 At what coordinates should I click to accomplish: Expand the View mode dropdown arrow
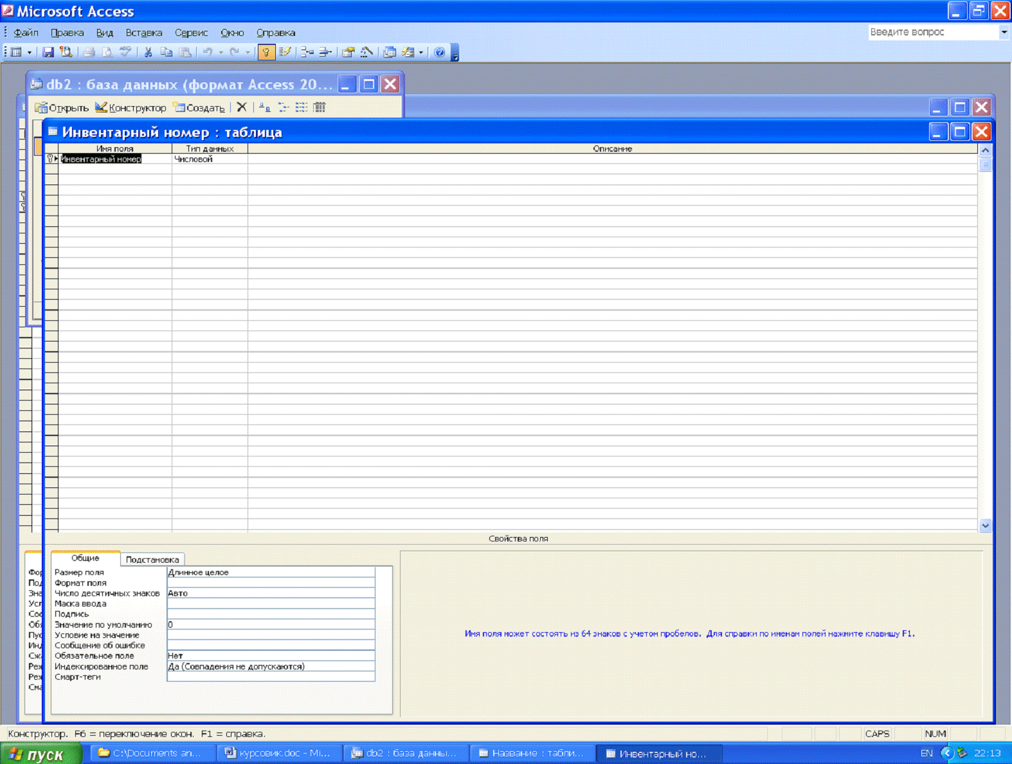[x=30, y=53]
